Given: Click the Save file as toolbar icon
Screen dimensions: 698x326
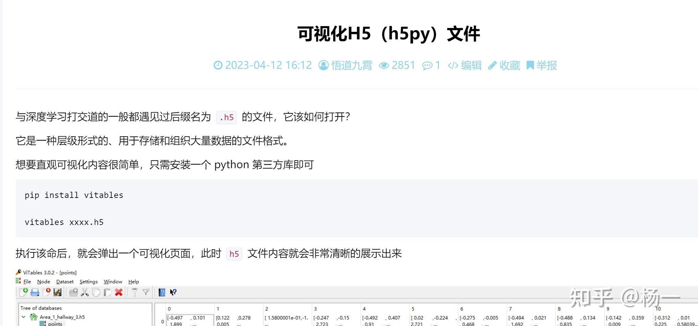Looking at the screenshot, I should coord(57,292).
